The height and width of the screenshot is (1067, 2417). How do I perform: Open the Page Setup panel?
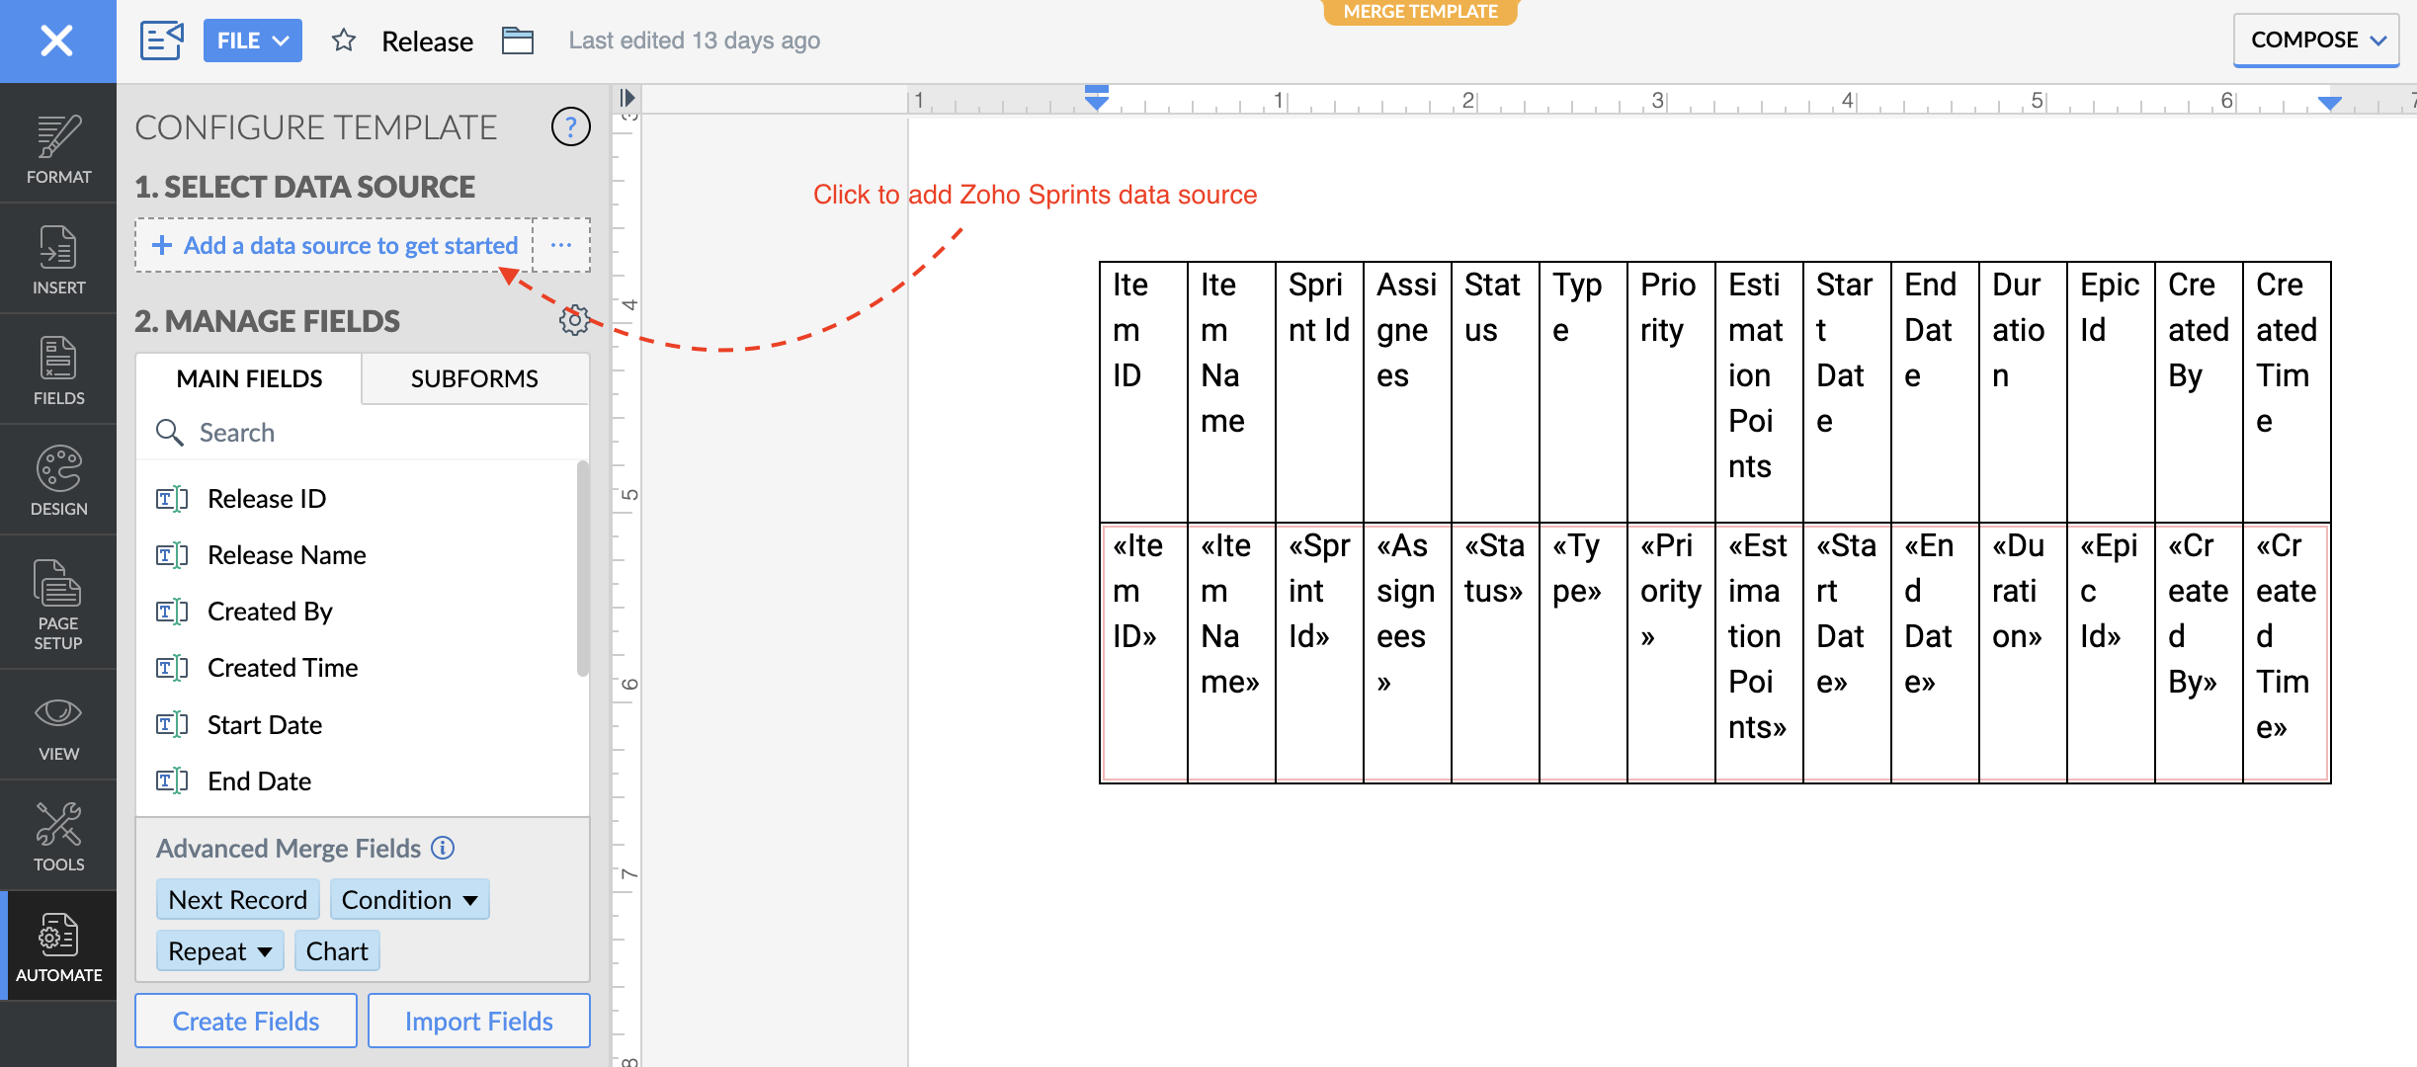(58, 604)
